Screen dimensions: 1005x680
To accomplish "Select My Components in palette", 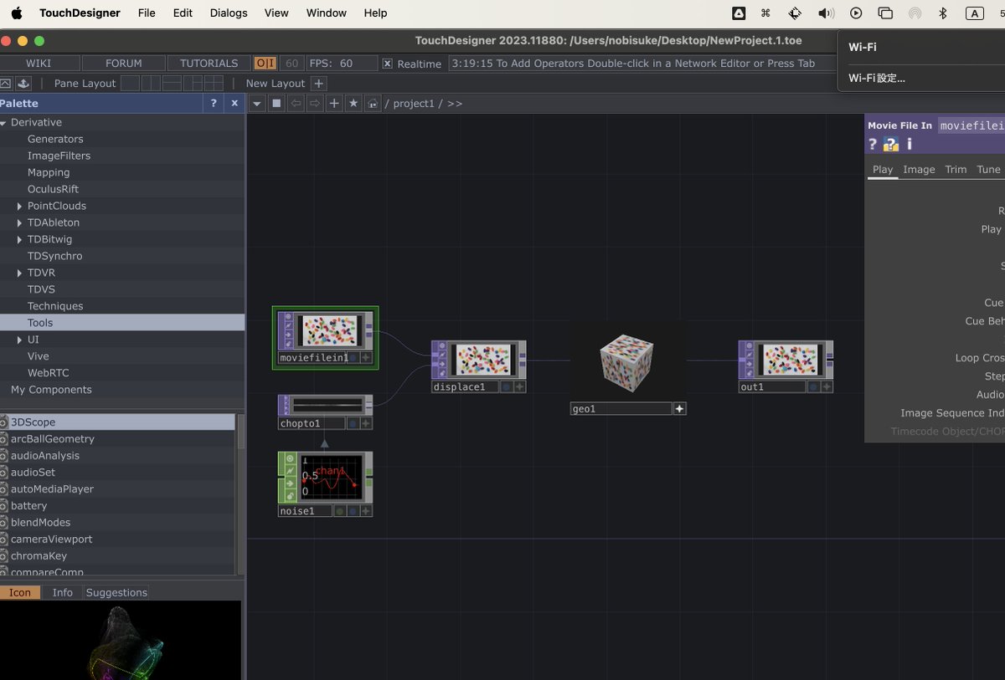I will click(51, 390).
